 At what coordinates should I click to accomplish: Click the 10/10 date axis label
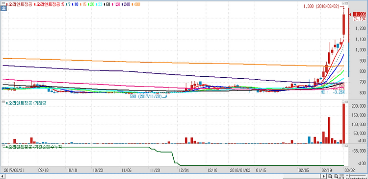point(72,170)
